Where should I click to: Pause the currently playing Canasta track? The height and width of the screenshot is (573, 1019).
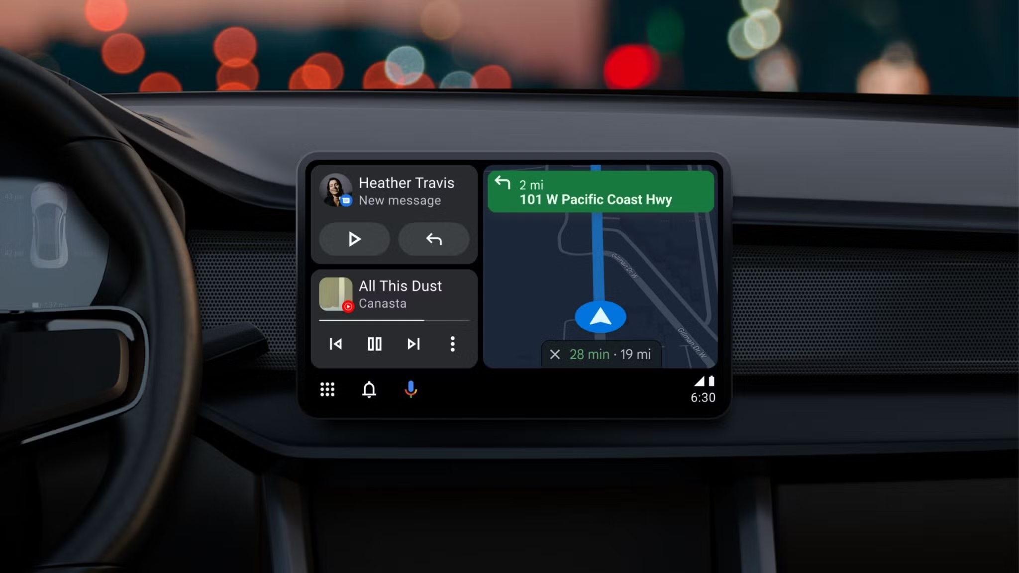(374, 343)
